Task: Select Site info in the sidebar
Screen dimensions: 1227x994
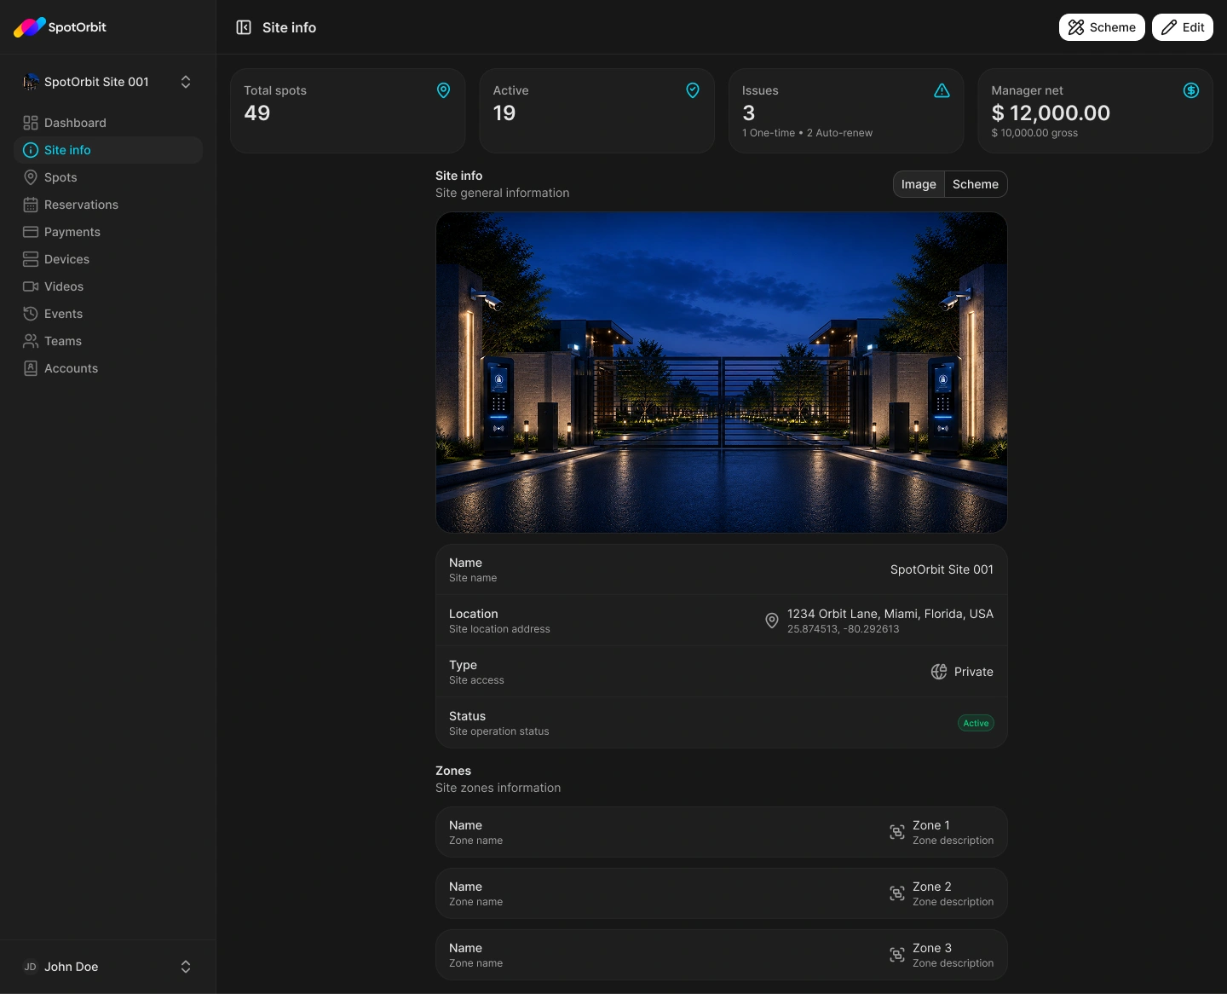Action: [108, 150]
